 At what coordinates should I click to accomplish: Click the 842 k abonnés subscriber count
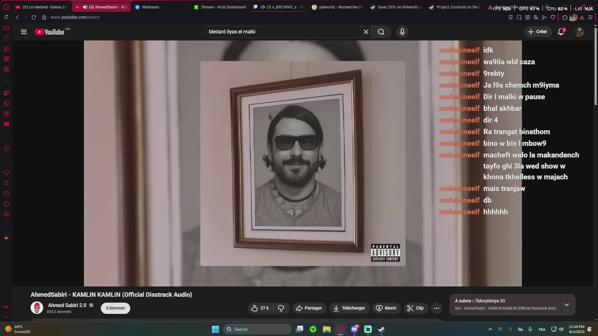(59, 312)
